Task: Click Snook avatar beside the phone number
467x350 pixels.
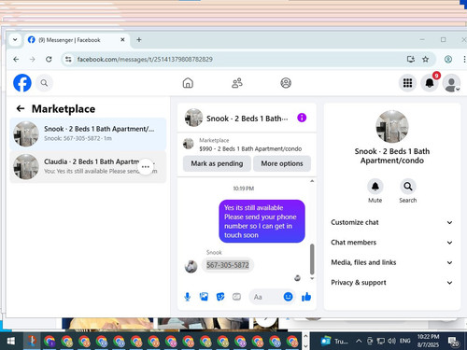Action: point(191,267)
